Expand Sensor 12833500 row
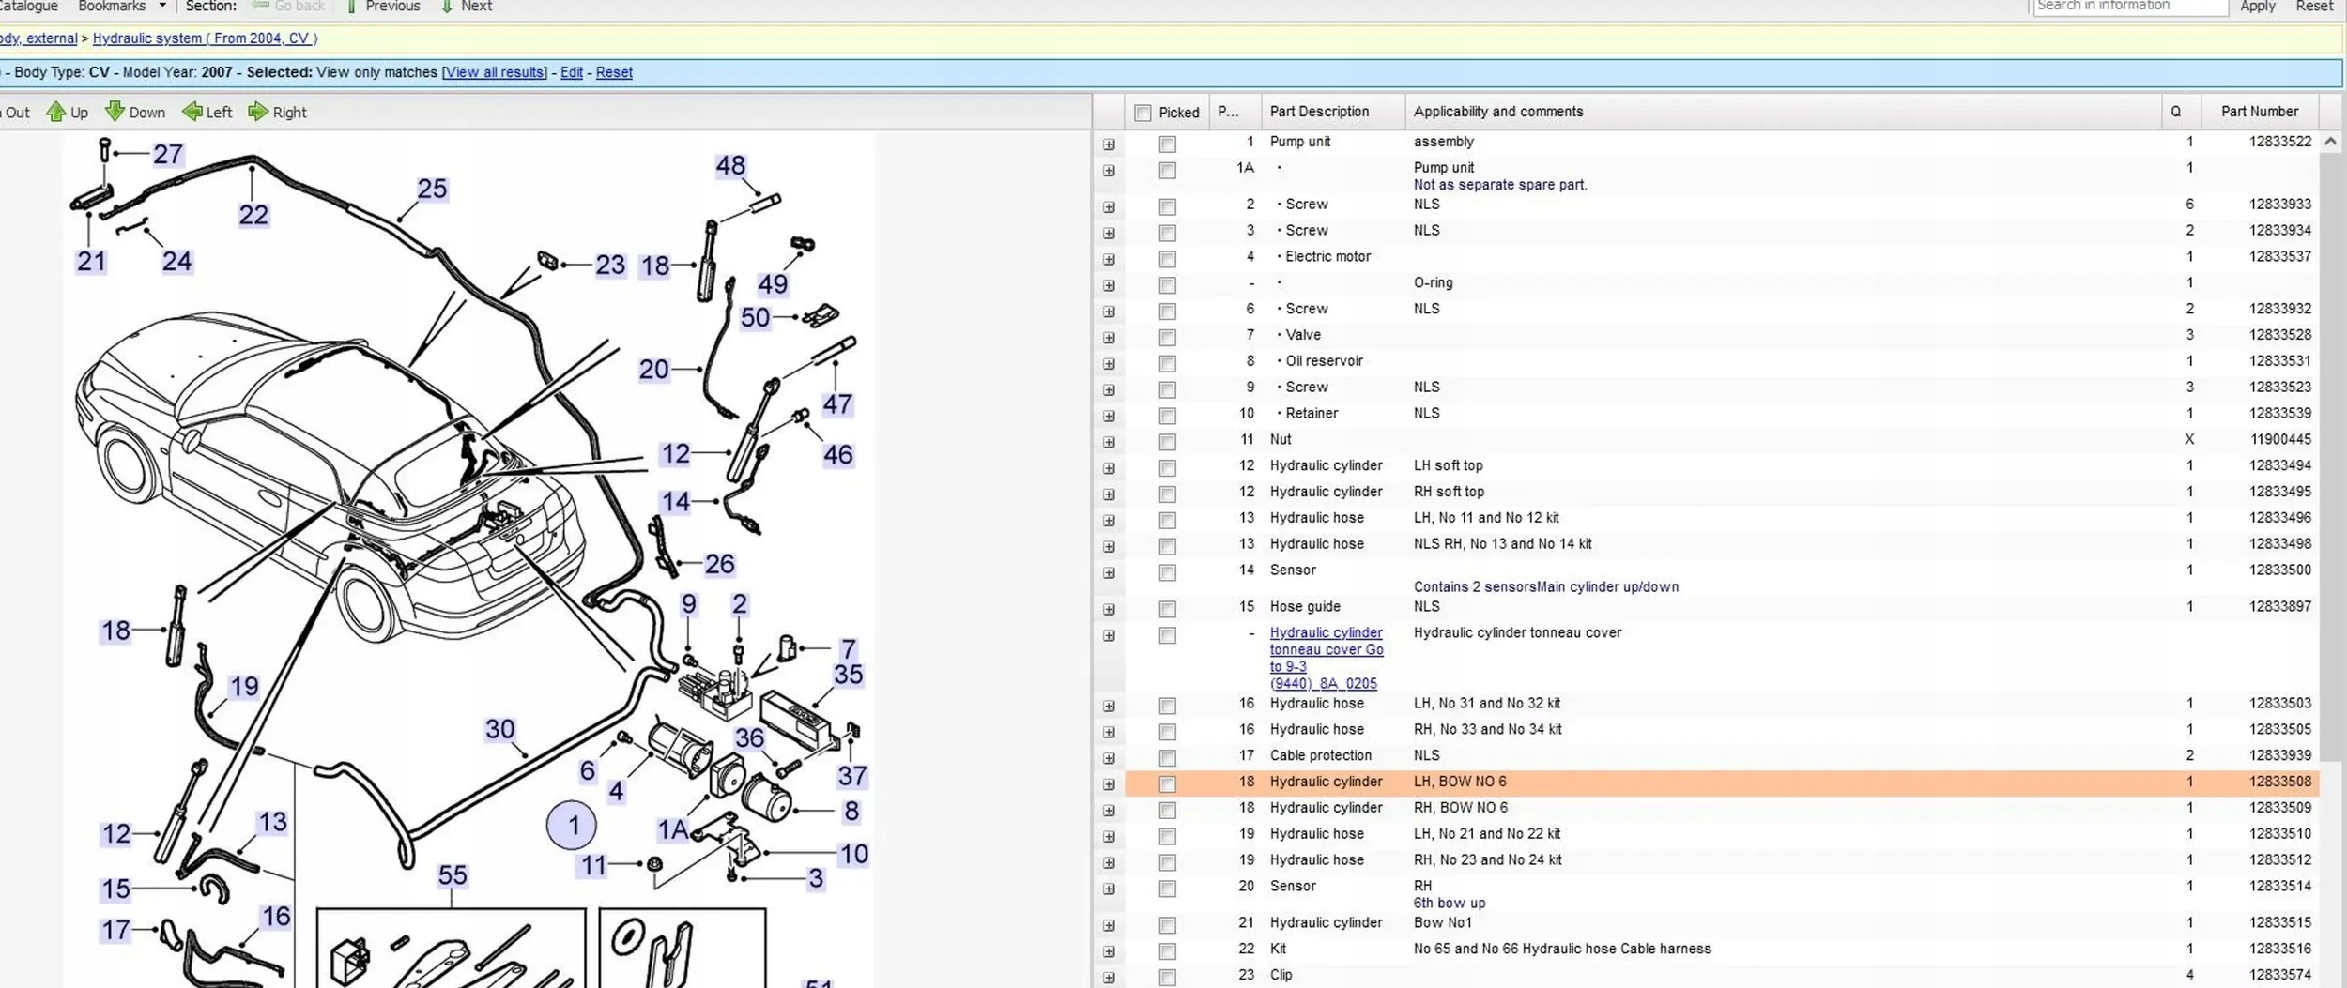Viewport: 2347px width, 988px height. [x=1109, y=572]
